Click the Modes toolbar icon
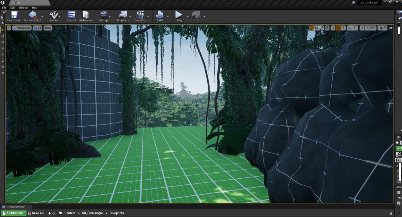This screenshot has width=402, height=217. click(54, 15)
